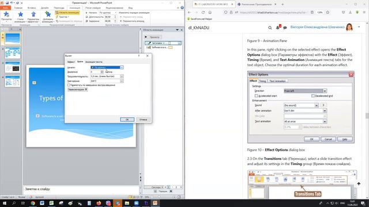Screen dimensions: 369x207
Task: Click Play (Просмотр) in the Animation Pane
Action: tap(153, 37)
